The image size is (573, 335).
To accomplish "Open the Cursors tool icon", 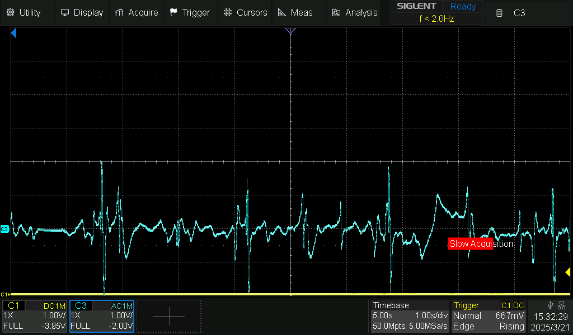I will coord(227,12).
